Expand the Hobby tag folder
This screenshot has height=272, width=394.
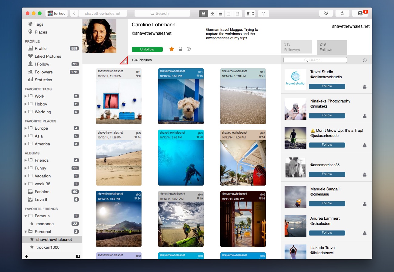(25, 104)
